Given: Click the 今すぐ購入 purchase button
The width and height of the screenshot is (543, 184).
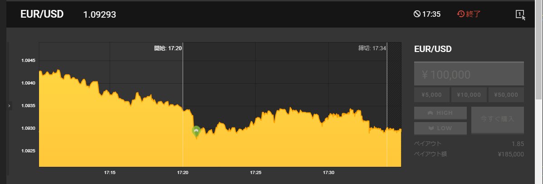Looking at the screenshot, I should click(497, 120).
